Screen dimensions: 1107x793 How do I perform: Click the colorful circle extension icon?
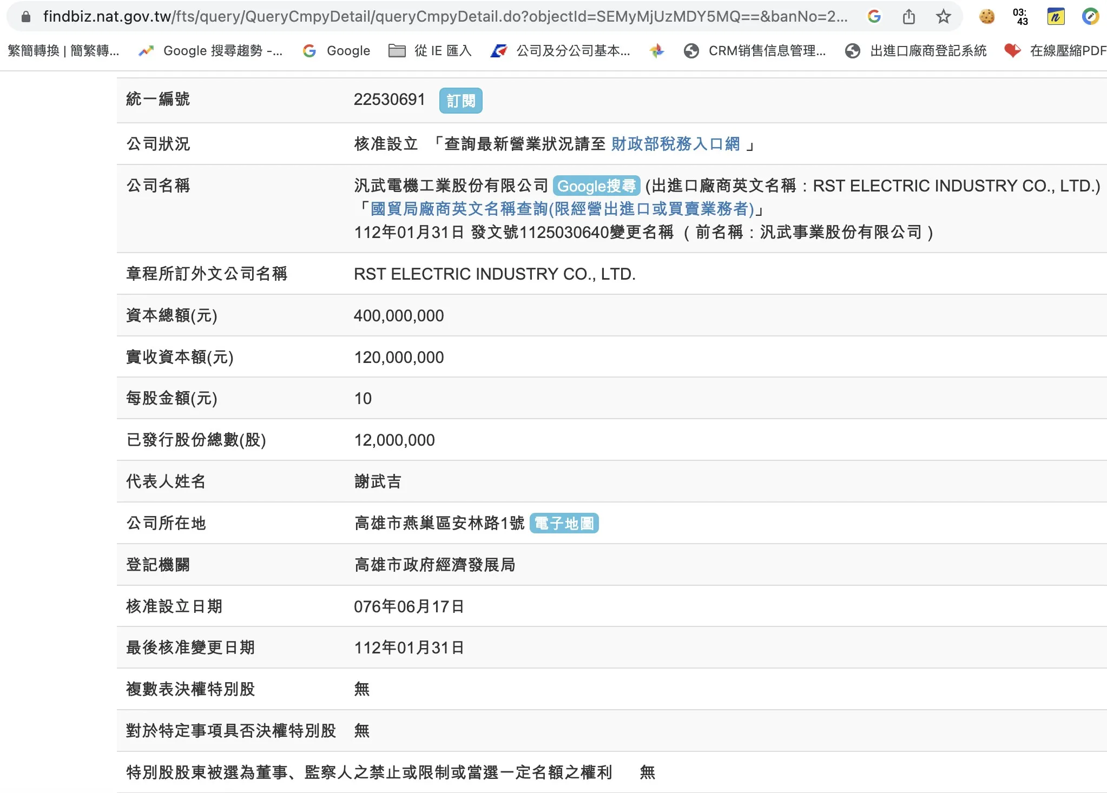click(x=1090, y=17)
